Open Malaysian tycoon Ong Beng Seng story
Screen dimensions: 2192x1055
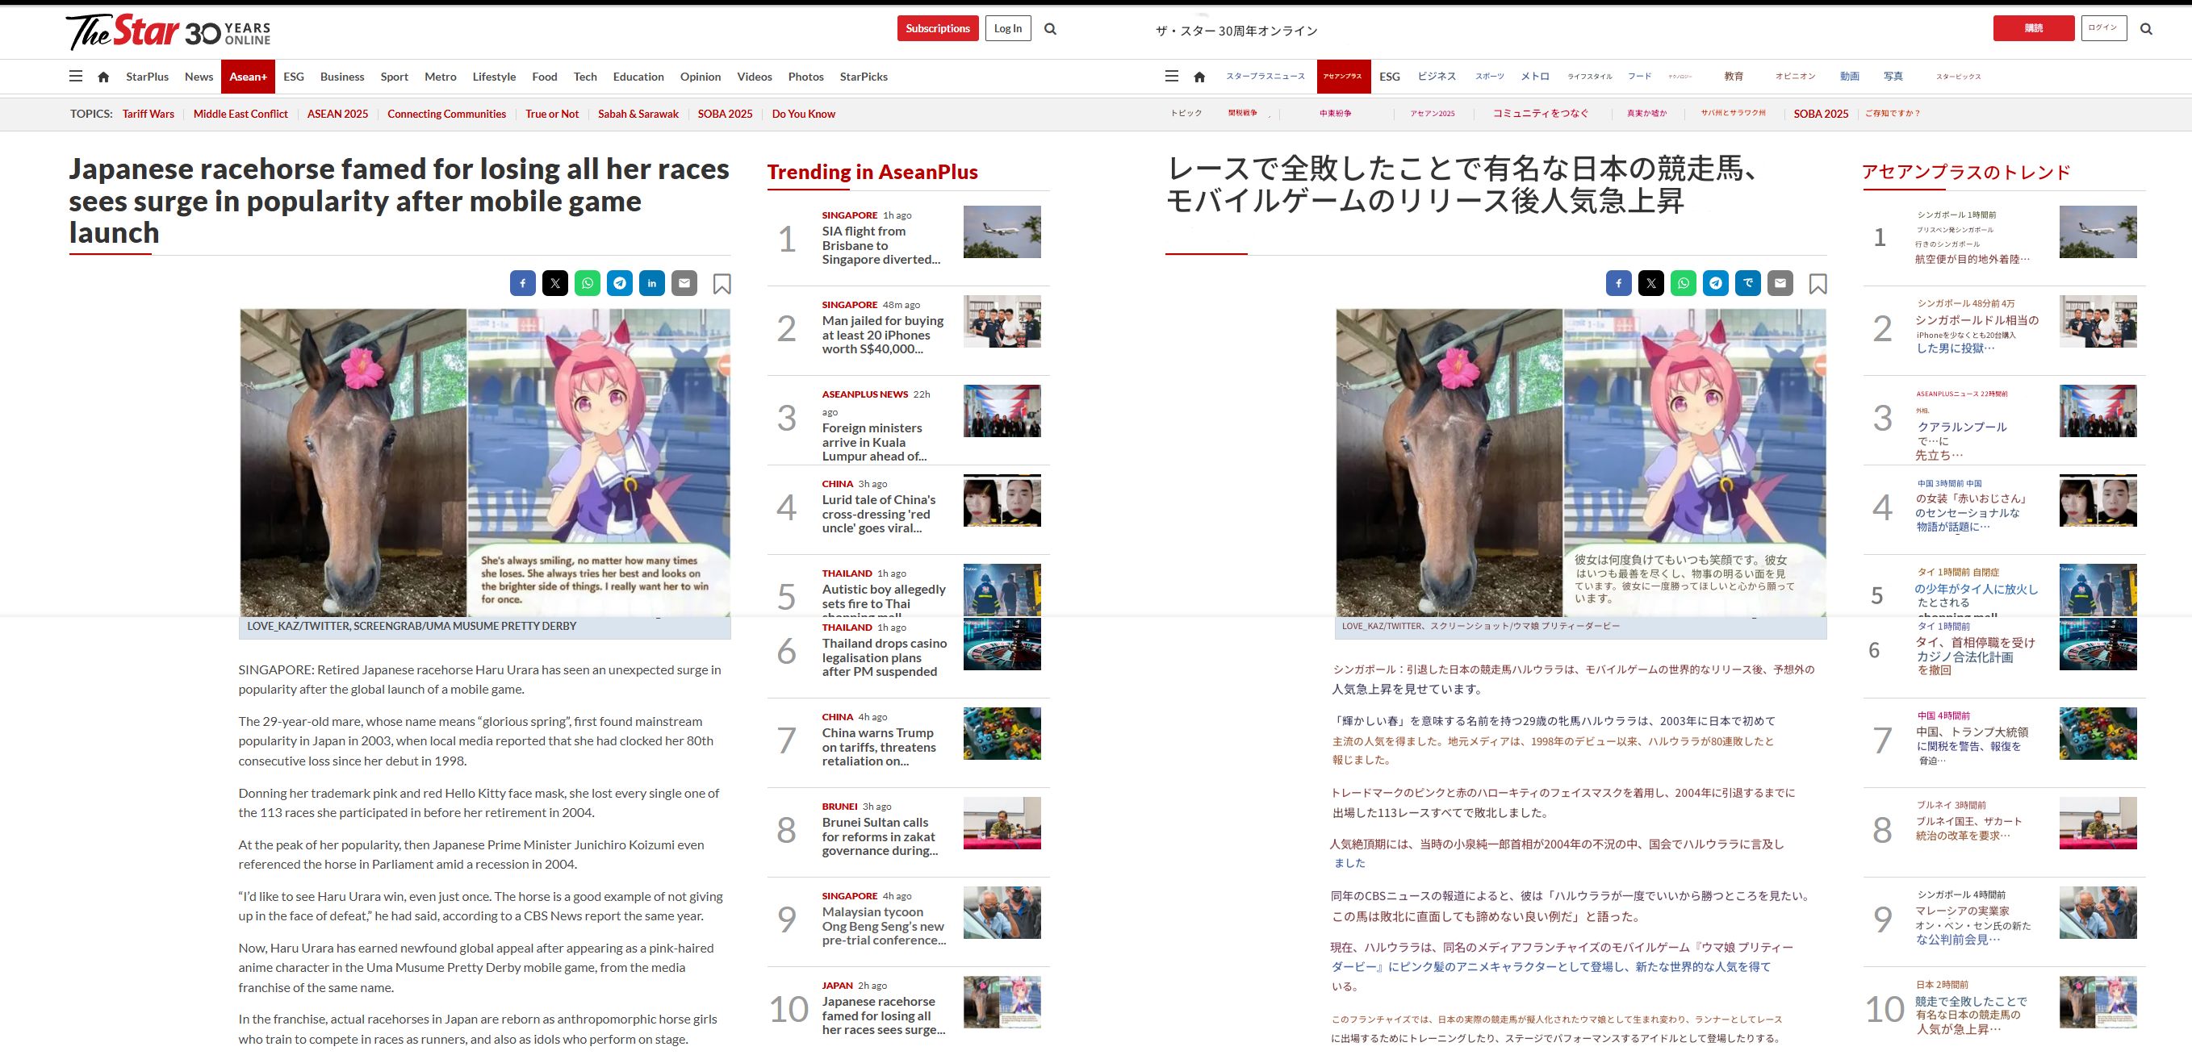[884, 926]
